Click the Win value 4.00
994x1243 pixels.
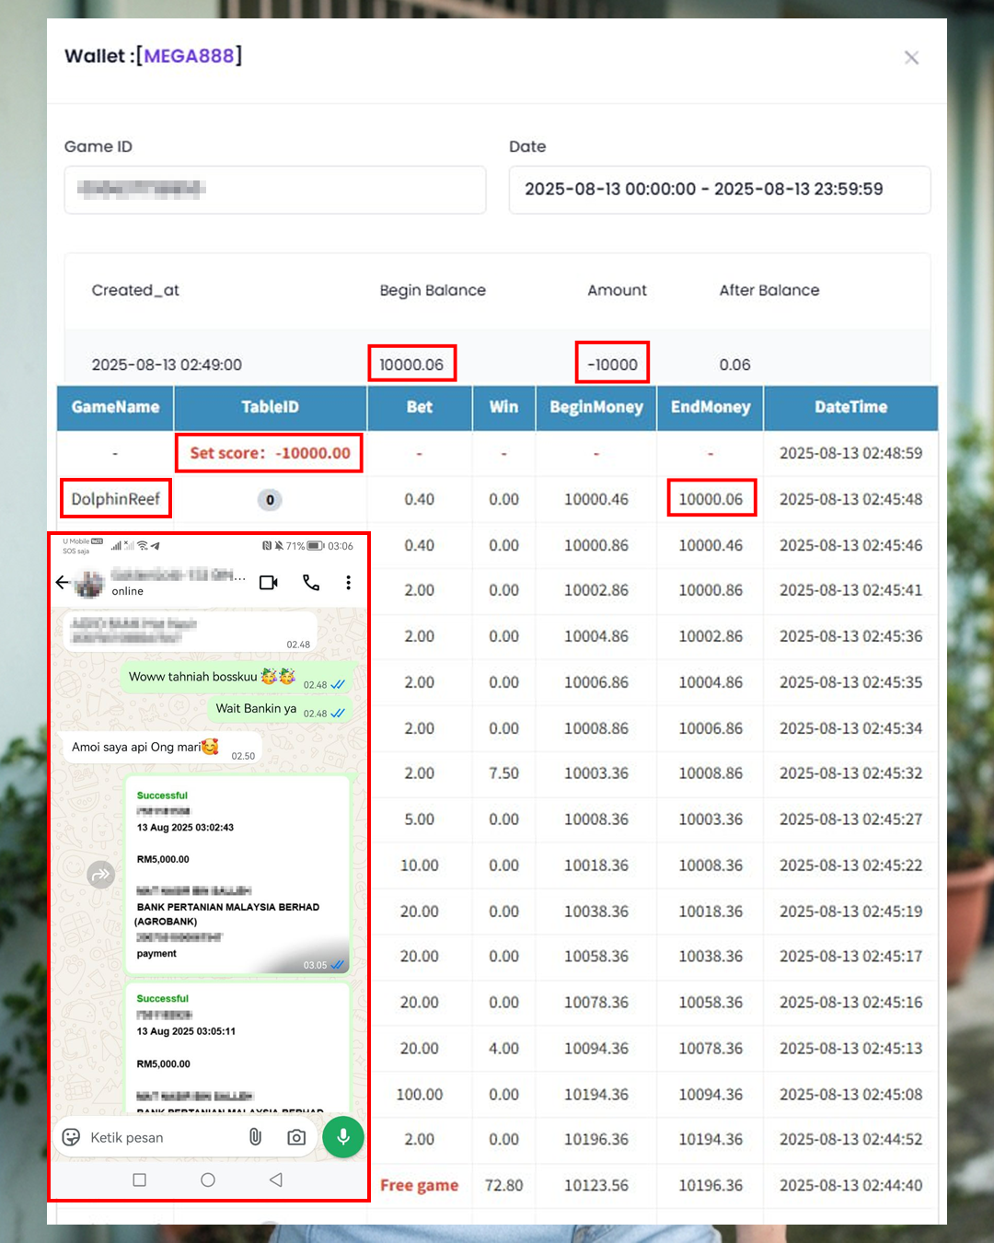[503, 1048]
